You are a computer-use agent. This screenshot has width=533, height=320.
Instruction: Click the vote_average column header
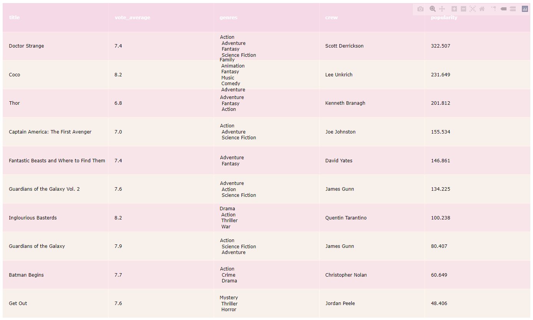tap(132, 18)
